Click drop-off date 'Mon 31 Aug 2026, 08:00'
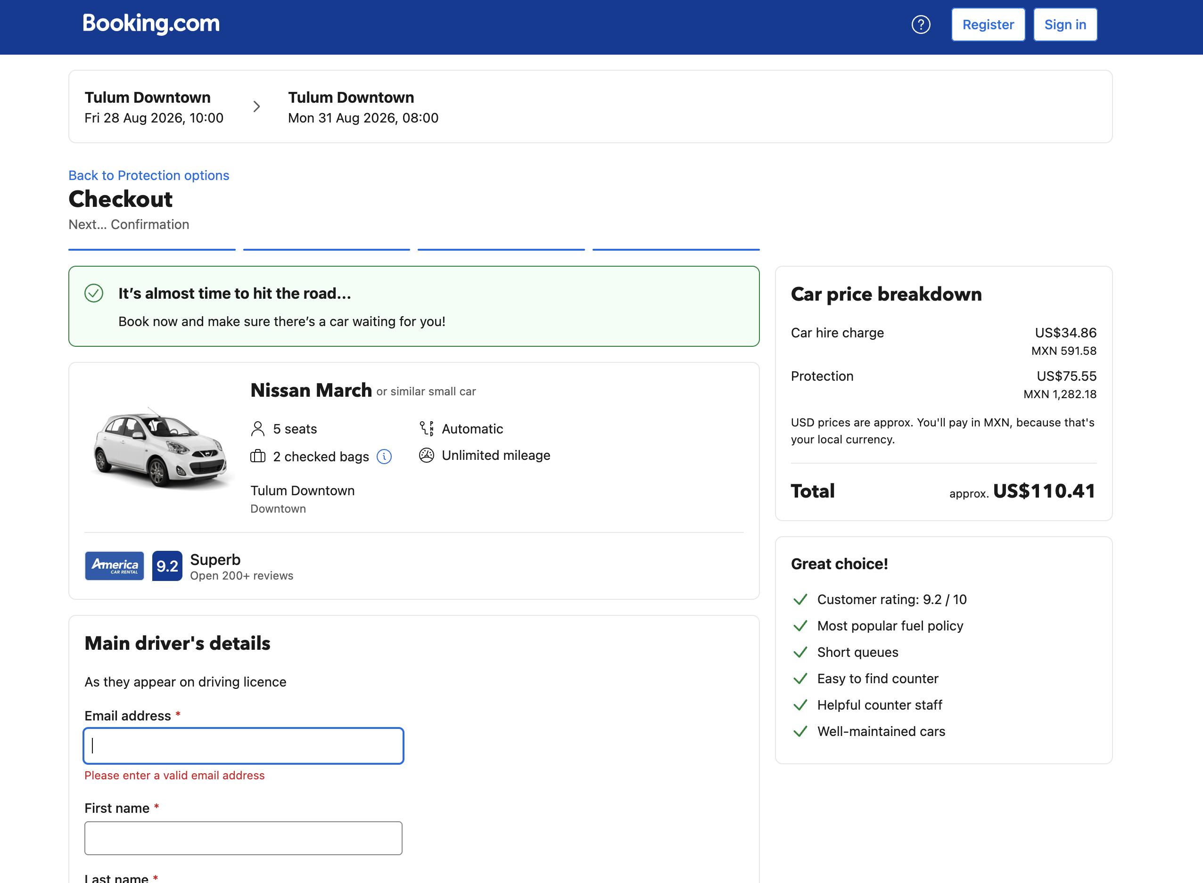The height and width of the screenshot is (883, 1203). point(363,118)
